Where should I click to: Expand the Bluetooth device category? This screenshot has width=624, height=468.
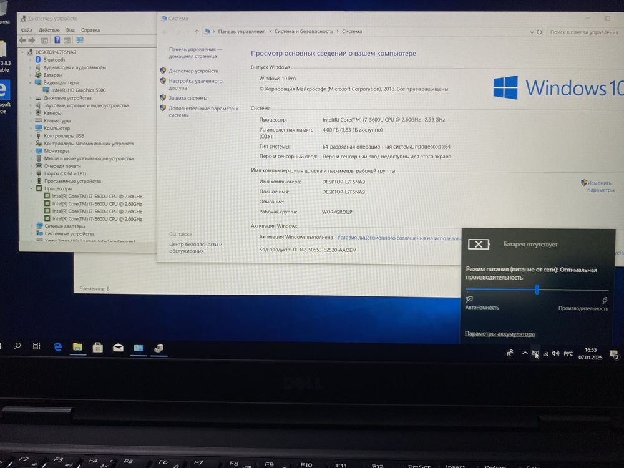coord(31,60)
